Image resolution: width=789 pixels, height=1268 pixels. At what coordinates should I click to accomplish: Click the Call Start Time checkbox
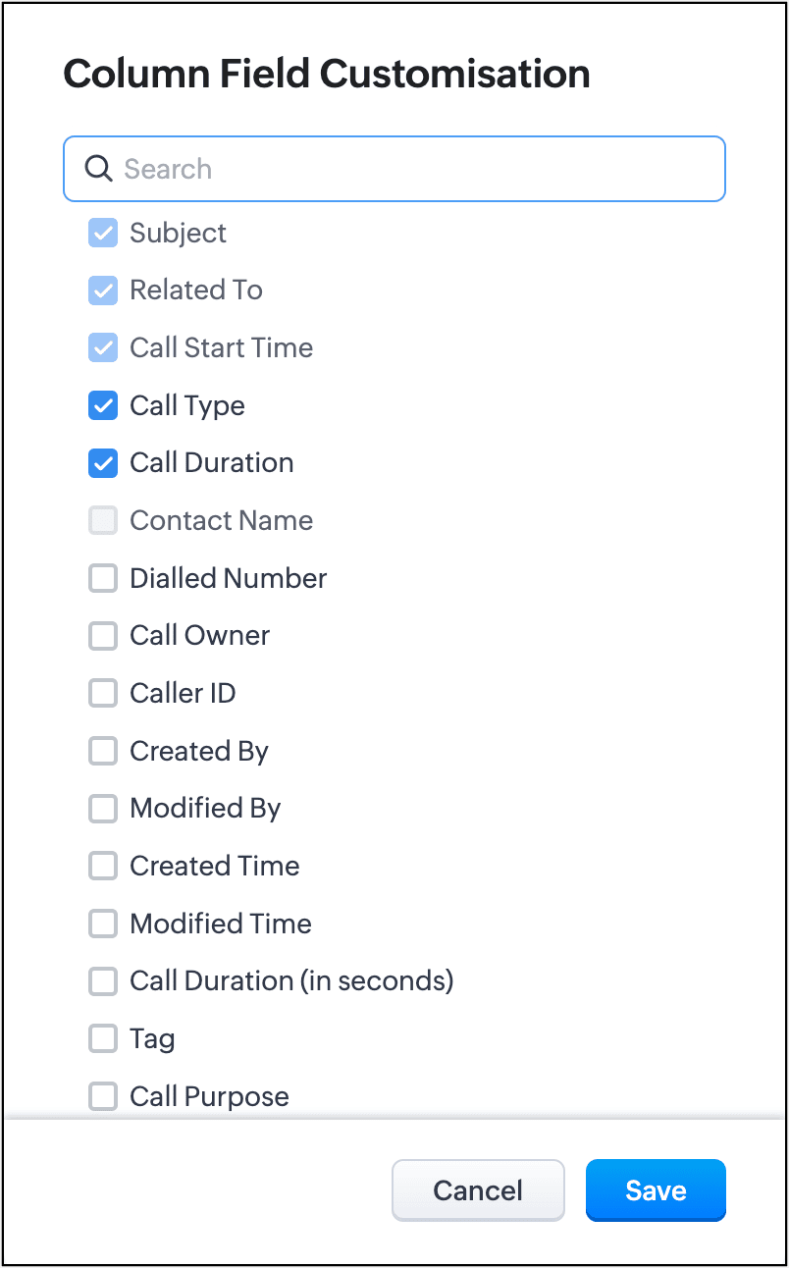coord(103,347)
